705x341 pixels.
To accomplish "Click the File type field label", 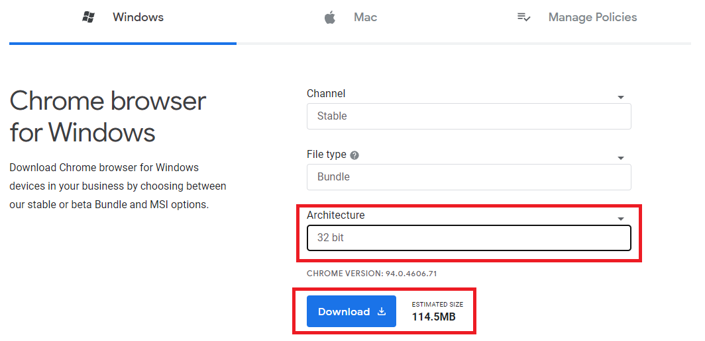I will coord(327,155).
